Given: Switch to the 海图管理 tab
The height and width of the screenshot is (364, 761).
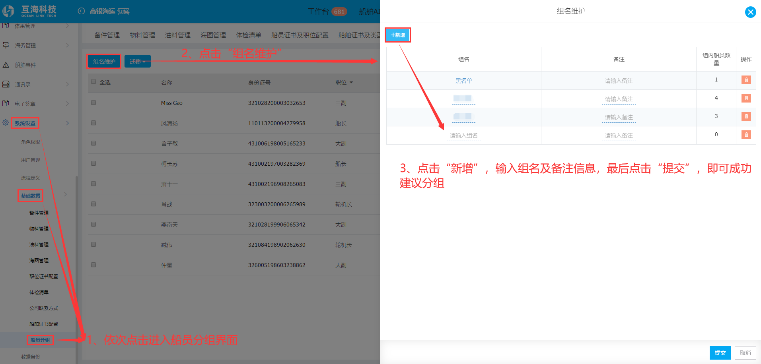Looking at the screenshot, I should tap(213, 35).
